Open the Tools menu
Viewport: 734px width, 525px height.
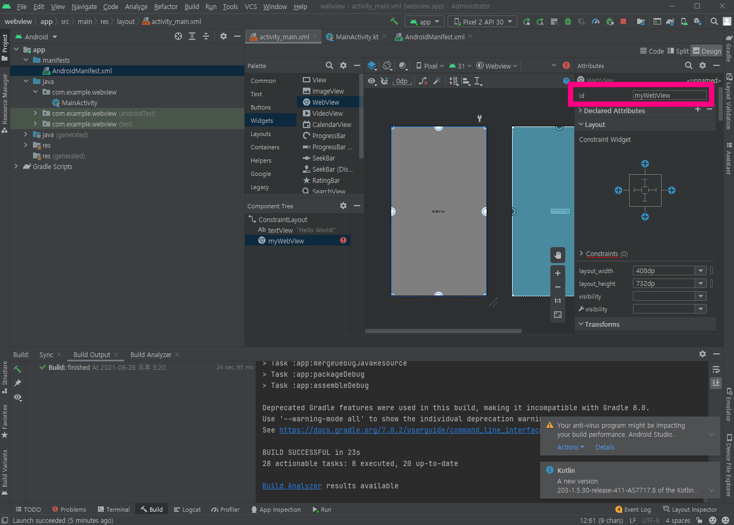(230, 6)
